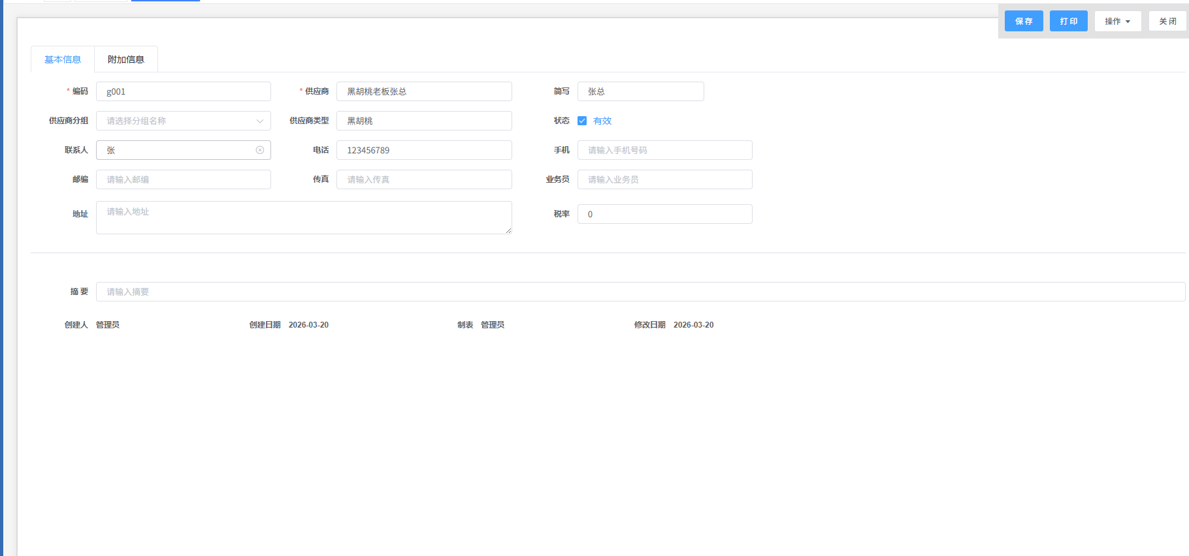Click the 保存 button
The width and height of the screenshot is (1189, 556).
(1023, 22)
